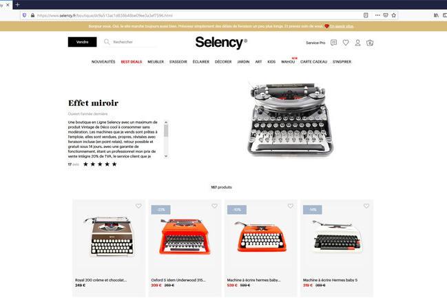The image size is (447, 298).
Task: Click the black Vendre button
Action: click(83, 42)
